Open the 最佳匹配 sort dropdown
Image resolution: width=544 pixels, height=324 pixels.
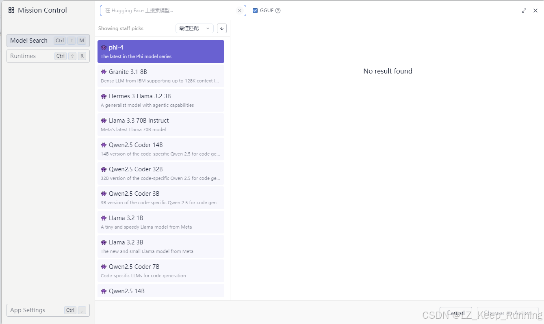pos(195,28)
